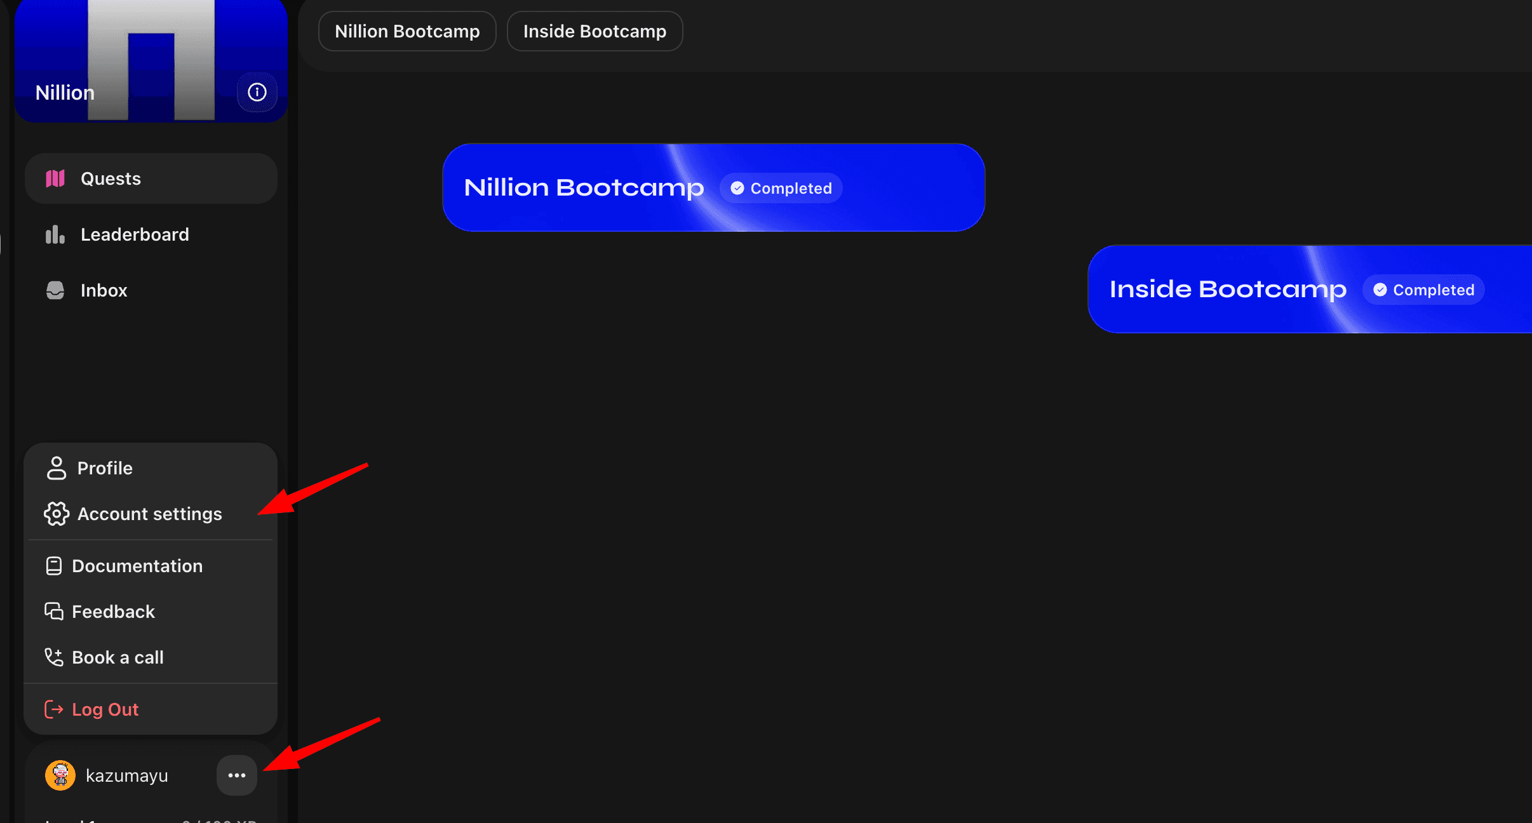This screenshot has width=1532, height=823.
Task: Open the Inside Bootcamp quest card
Action: [x=1310, y=289]
